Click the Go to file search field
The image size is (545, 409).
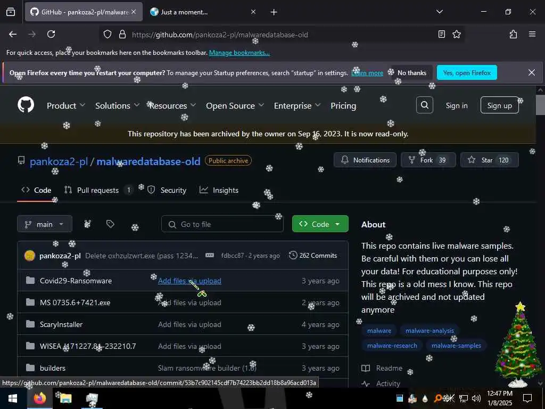point(222,224)
